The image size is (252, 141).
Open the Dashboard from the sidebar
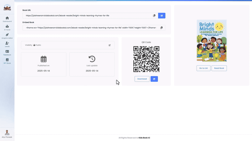[7, 19]
